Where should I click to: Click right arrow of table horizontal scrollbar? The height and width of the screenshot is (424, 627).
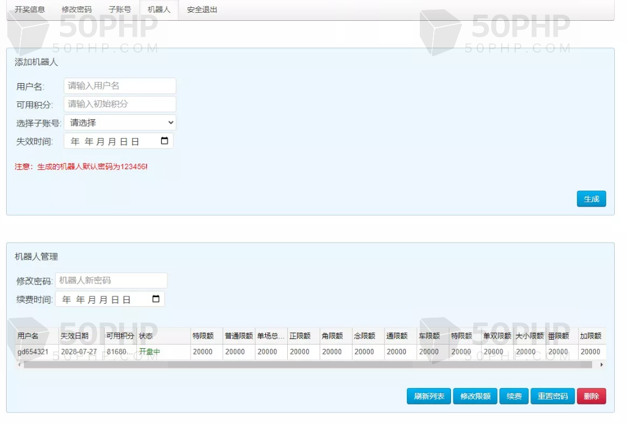(x=601, y=365)
